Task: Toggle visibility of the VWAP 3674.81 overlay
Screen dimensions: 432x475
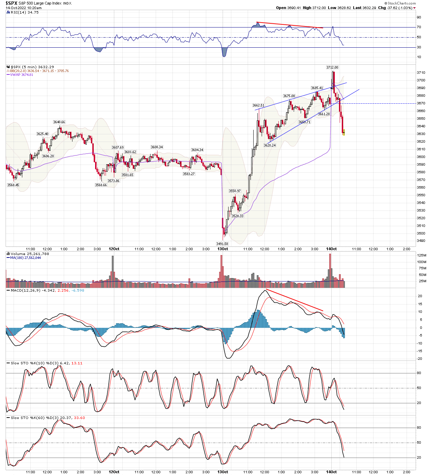Action: (x=21, y=74)
